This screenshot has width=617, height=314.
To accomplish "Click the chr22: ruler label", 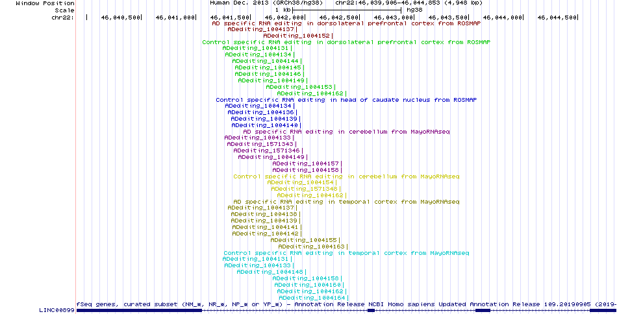I will click(x=63, y=18).
